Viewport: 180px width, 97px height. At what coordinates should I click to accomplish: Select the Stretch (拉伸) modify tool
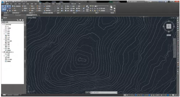[x=67, y=10]
